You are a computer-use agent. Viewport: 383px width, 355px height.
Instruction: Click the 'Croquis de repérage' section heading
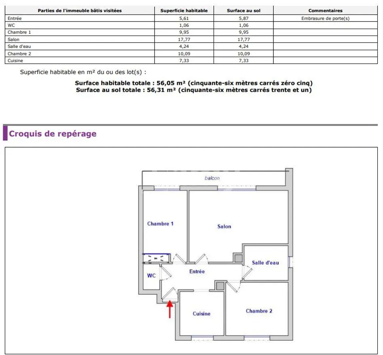[53, 133]
